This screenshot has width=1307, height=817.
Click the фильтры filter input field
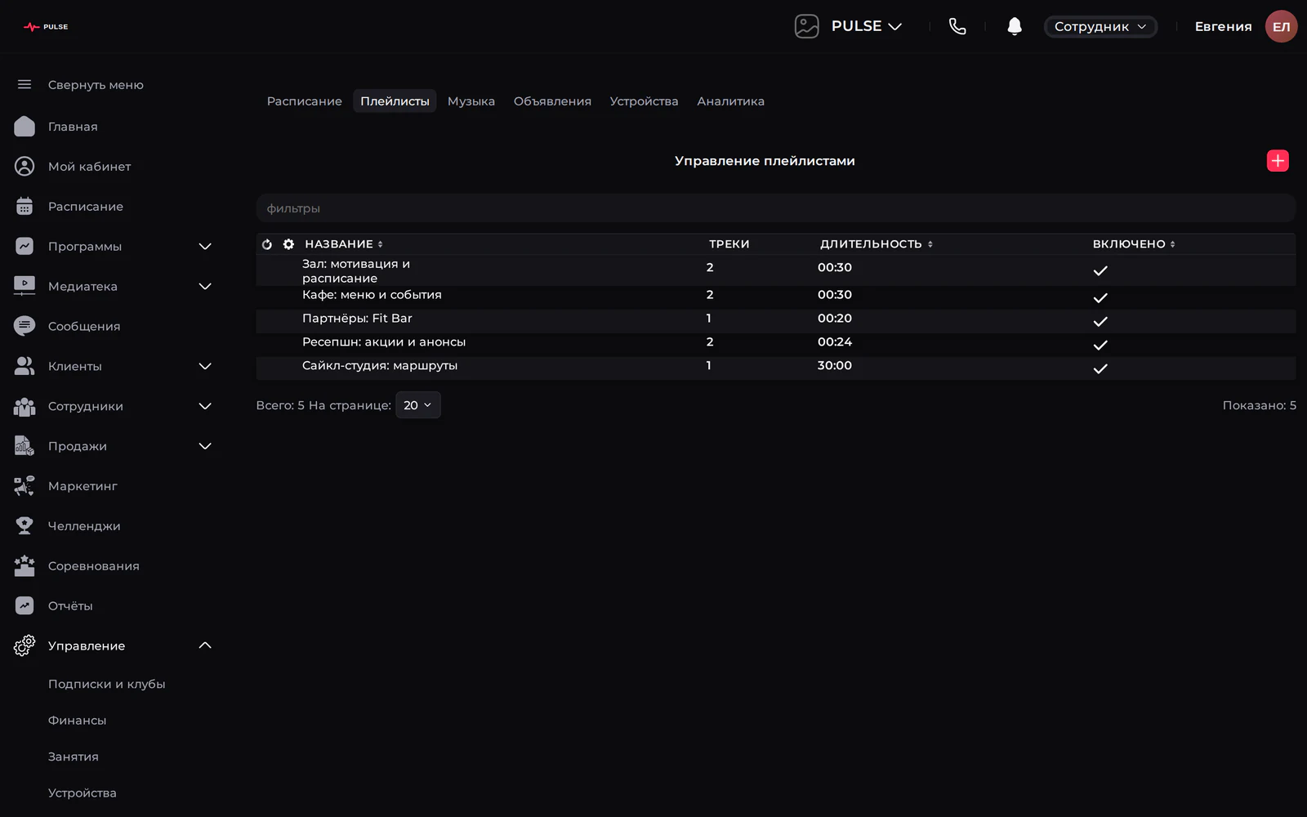pos(776,208)
